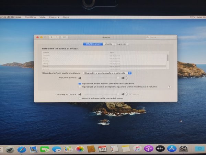Screen dimensions: 206x155
Task: Open Mail stamp icon in Dock
Action: coord(33,149)
